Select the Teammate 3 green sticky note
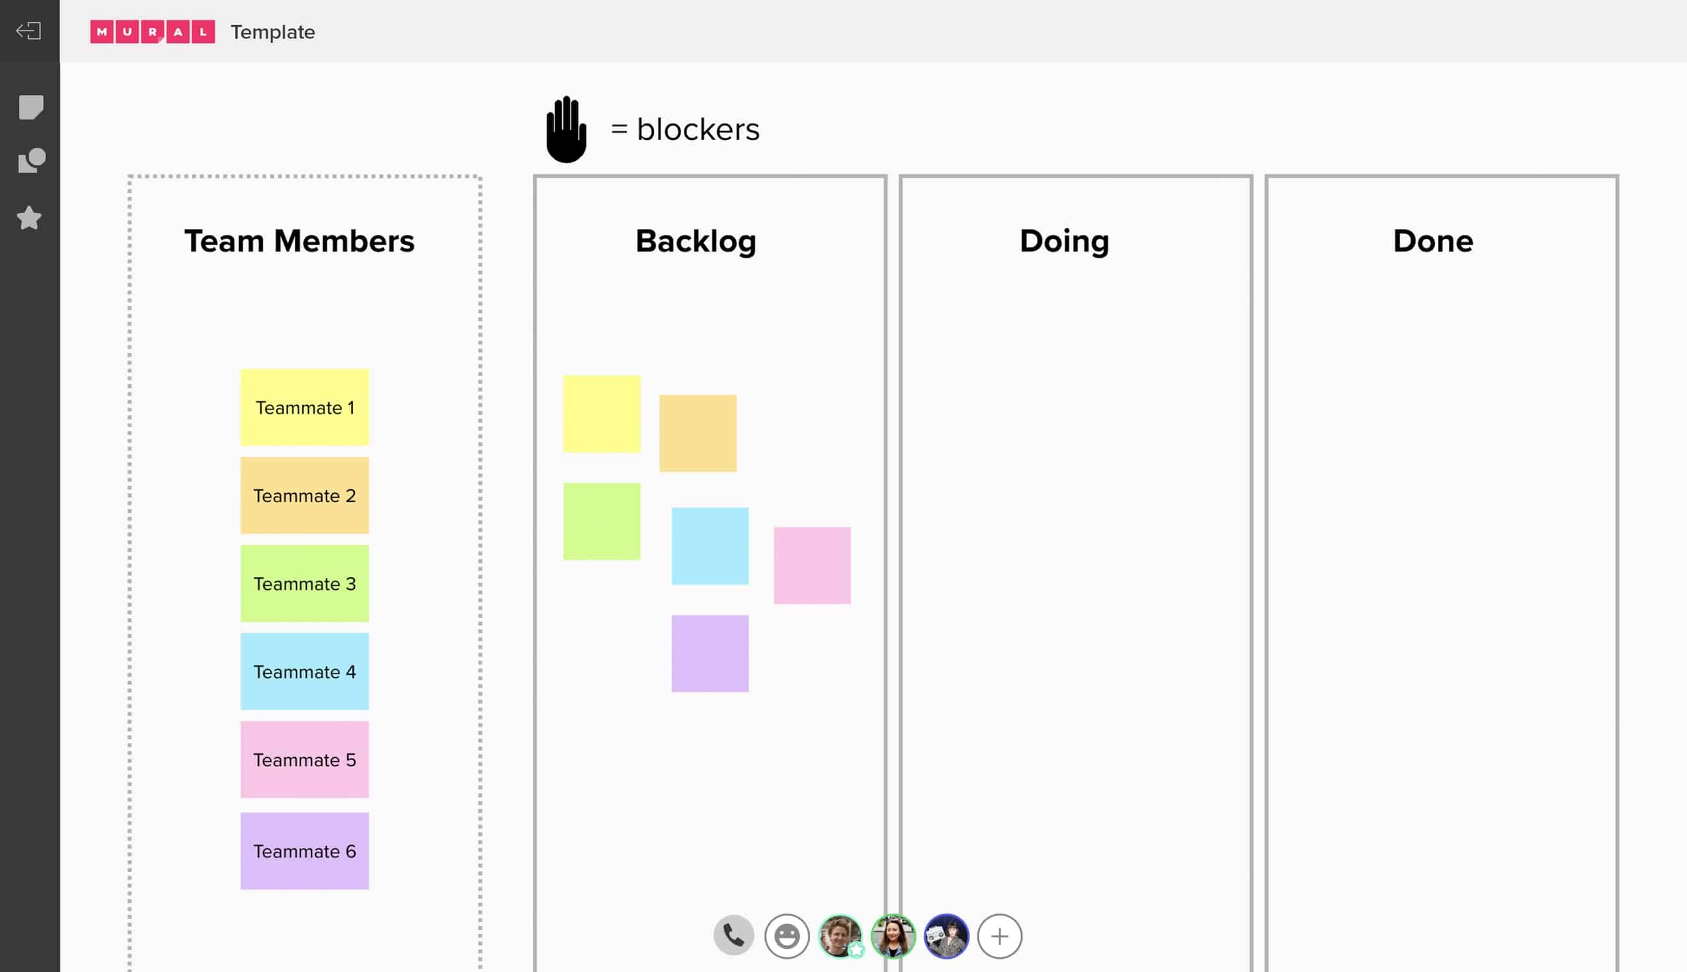The width and height of the screenshot is (1687, 972). click(x=304, y=583)
